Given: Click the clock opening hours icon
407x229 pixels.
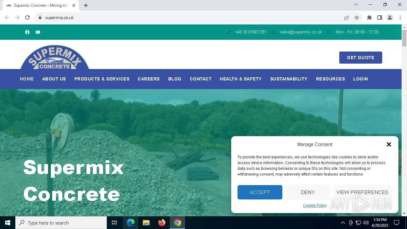Looking at the screenshot, I should click(x=329, y=32).
